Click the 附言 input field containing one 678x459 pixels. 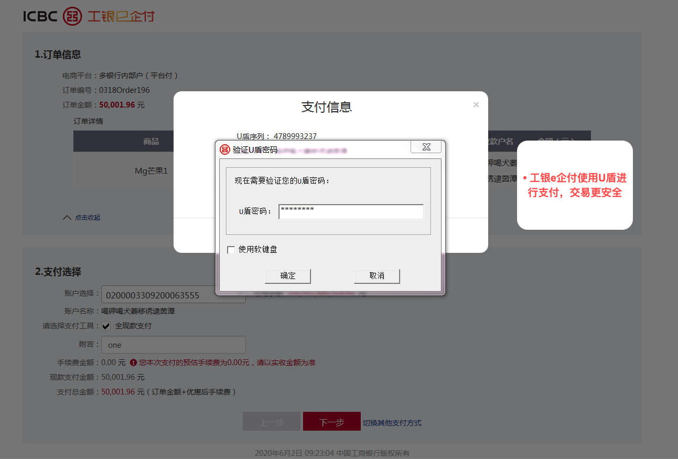[174, 345]
